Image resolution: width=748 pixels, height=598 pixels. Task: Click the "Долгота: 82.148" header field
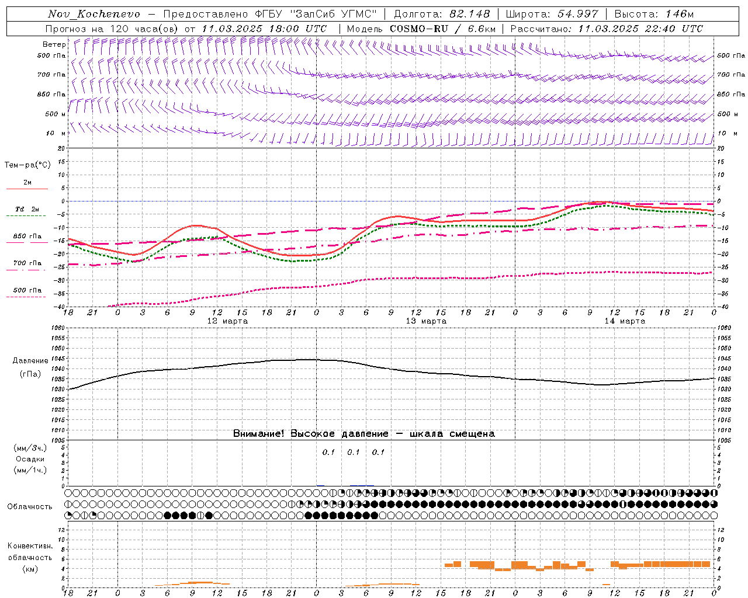click(x=442, y=14)
